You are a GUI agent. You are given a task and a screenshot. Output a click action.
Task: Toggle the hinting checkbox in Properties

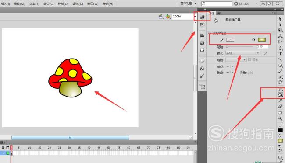coord(249,59)
